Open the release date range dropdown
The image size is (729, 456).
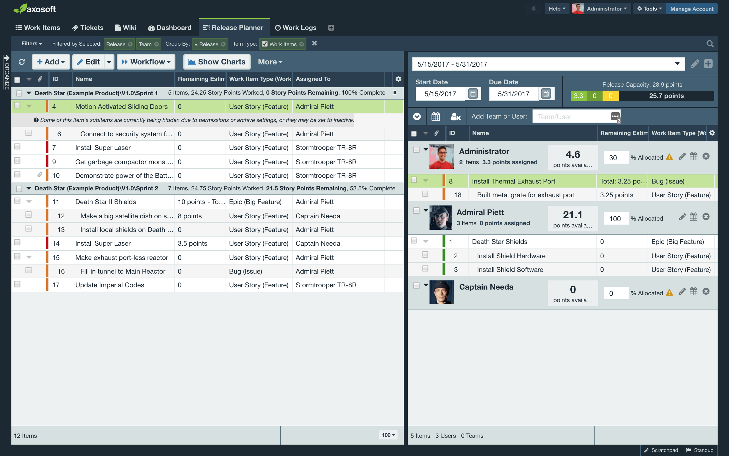pyautogui.click(x=677, y=64)
